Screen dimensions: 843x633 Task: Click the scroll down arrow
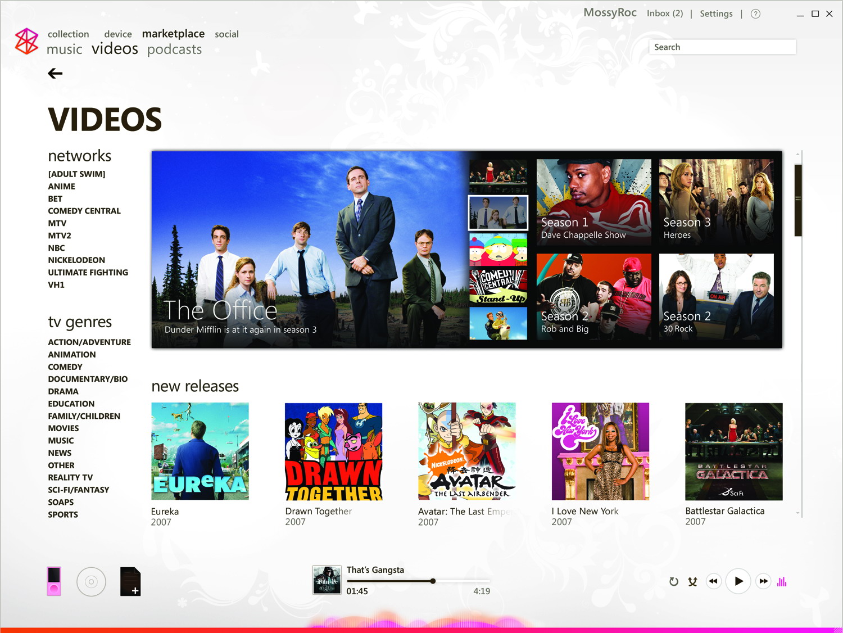[797, 513]
